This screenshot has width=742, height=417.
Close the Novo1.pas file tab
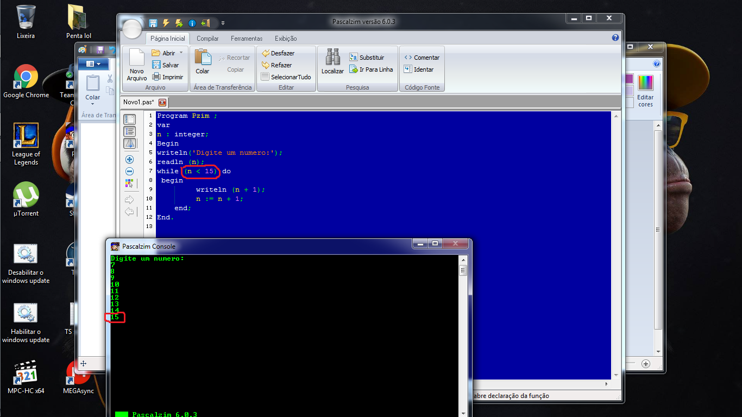[162, 102]
